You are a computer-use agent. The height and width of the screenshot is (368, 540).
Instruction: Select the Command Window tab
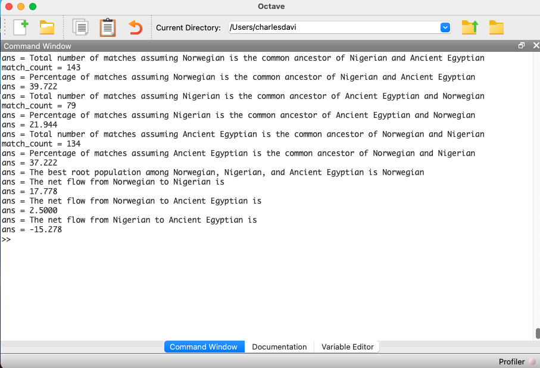pyautogui.click(x=204, y=347)
